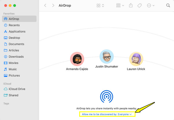Click the AirDrop sidebar icon
Viewport: 174px width, 120px height.
click(6, 19)
